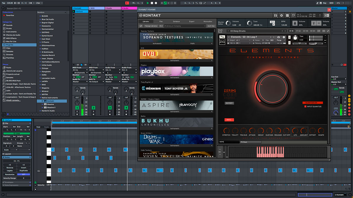Adjust the STRETCH knob in Elements
The height and width of the screenshot is (198, 353).
(x=226, y=131)
